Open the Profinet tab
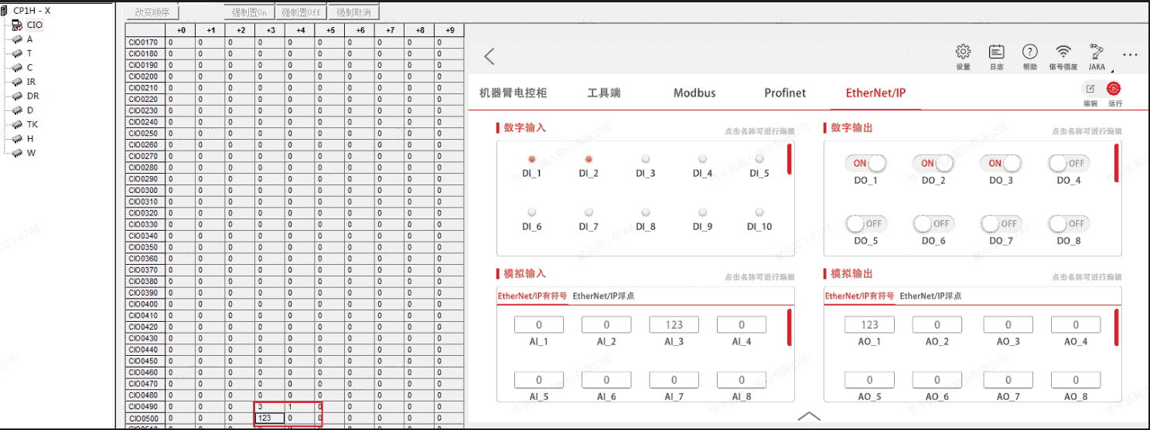This screenshot has width=1150, height=430. pyautogui.click(x=785, y=93)
